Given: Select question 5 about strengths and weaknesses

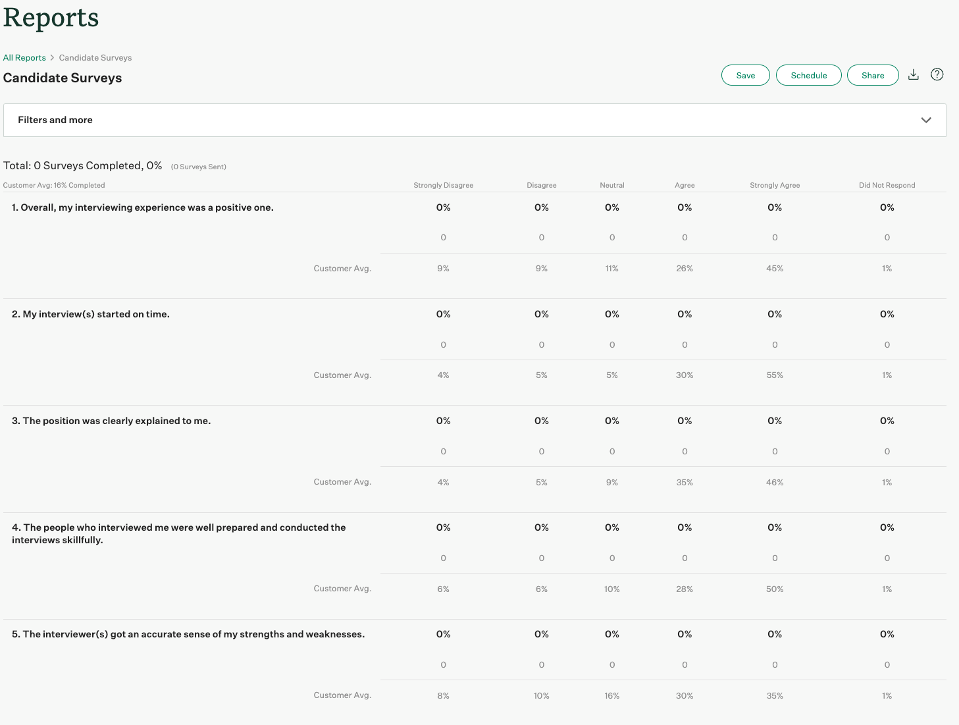Looking at the screenshot, I should click(188, 634).
